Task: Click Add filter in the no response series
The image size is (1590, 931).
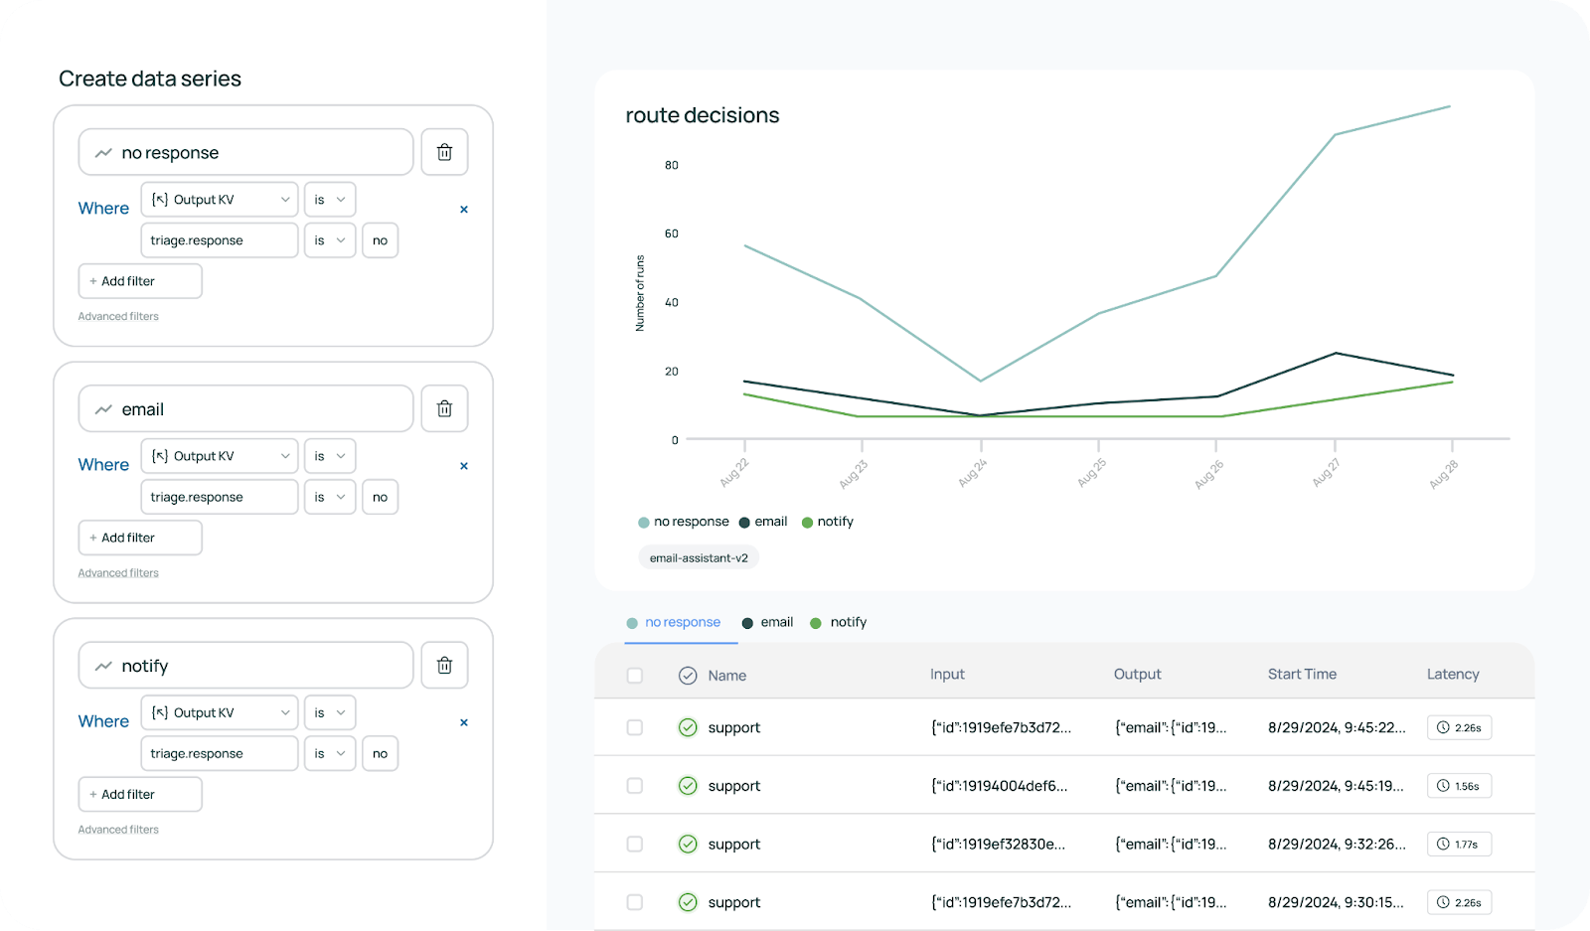Action: 140,281
